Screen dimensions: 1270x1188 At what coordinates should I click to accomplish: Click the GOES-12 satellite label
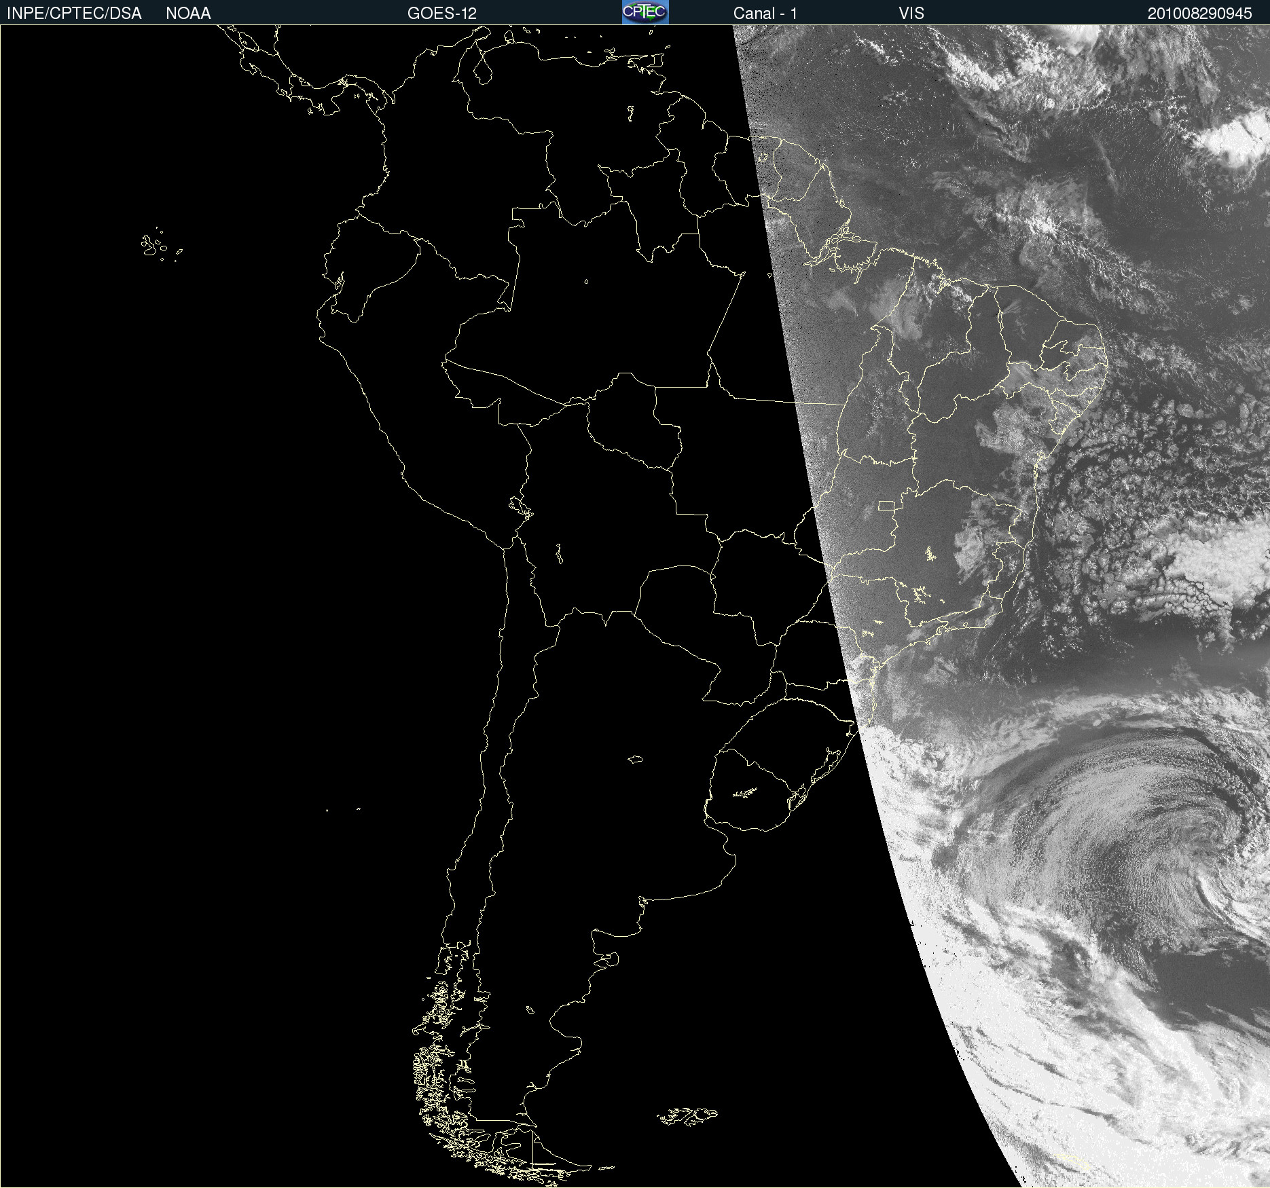442,14
